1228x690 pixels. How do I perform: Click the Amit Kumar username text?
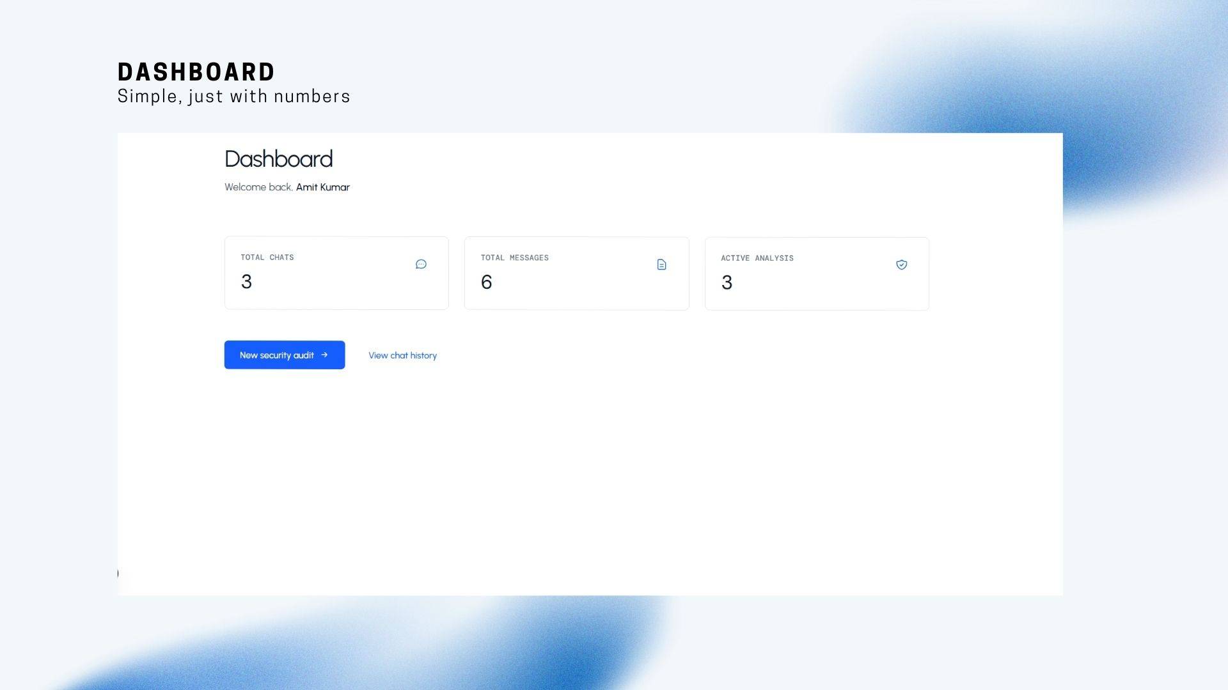[322, 187]
